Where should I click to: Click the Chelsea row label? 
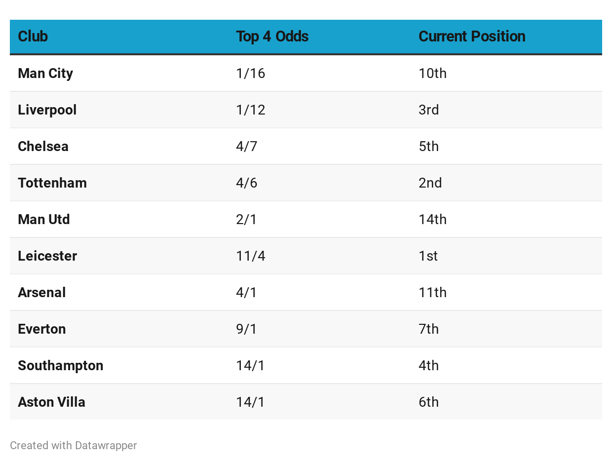[43, 146]
